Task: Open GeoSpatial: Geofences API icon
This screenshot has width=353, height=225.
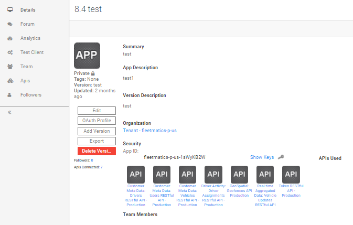Action: click(x=239, y=174)
